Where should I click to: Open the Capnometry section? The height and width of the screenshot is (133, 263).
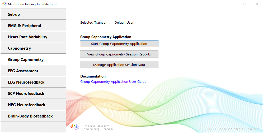click(x=33, y=48)
